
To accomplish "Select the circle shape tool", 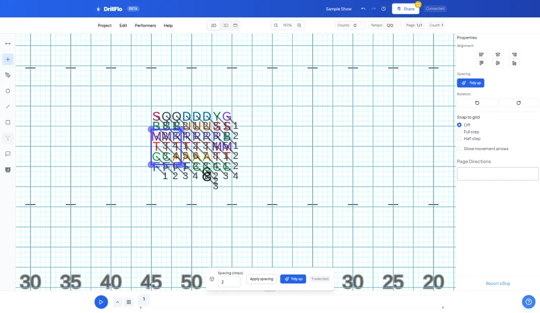I will (x=7, y=91).
